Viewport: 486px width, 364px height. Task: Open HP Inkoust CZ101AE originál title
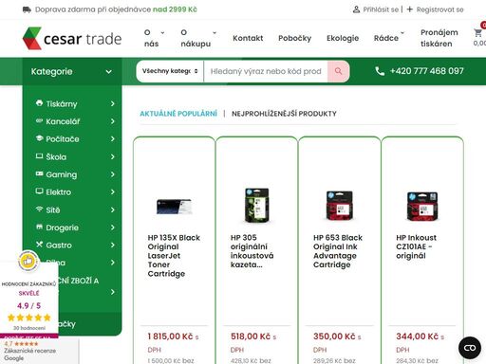416,246
